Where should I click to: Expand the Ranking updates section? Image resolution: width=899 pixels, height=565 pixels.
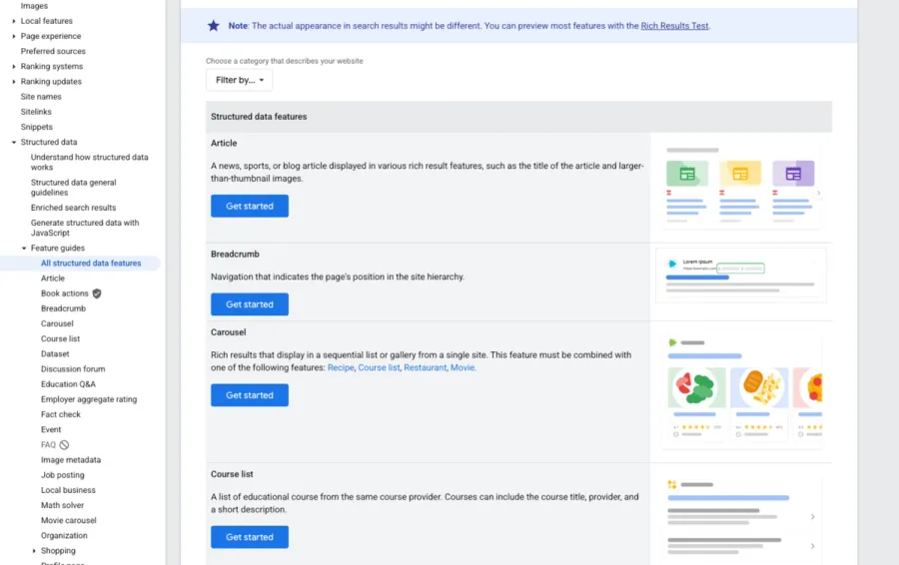[x=14, y=82]
